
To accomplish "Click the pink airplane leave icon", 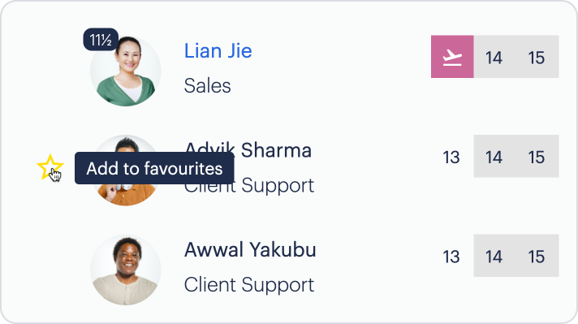I will coord(452,57).
